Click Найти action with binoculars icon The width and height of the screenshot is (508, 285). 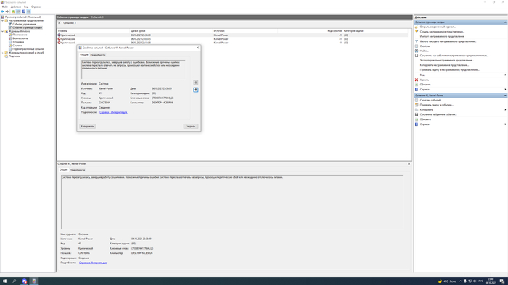coord(424,51)
